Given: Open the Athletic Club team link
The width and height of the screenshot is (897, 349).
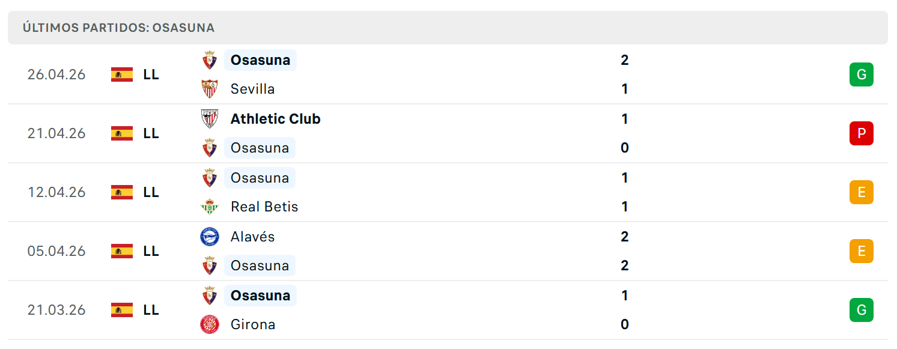Looking at the screenshot, I should [275, 119].
